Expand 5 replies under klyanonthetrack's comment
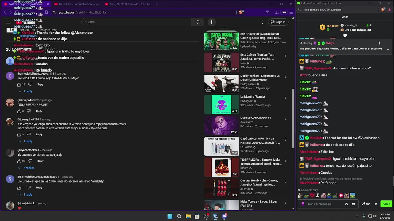This screenshot has width=394, height=221. pos(26,168)
